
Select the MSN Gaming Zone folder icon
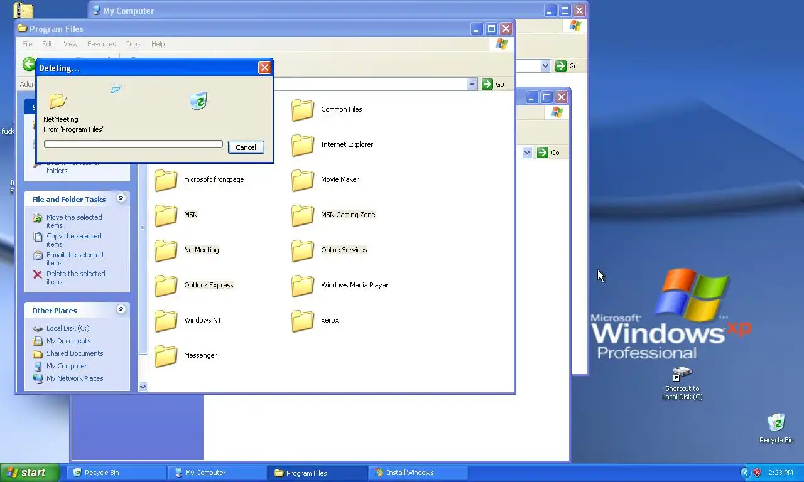tap(303, 215)
